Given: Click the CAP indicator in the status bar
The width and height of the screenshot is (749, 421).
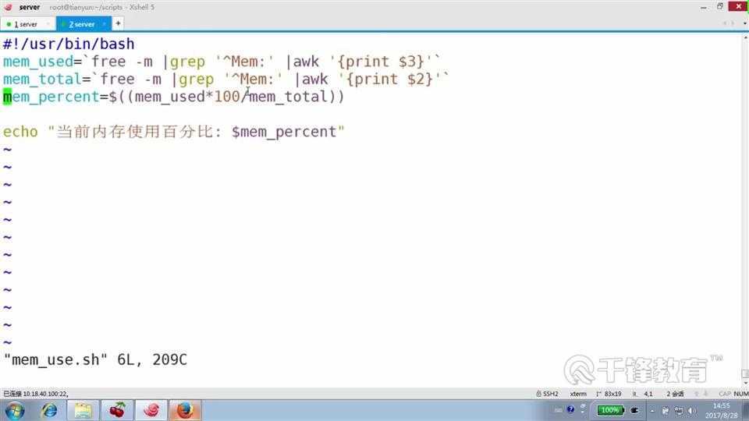Looking at the screenshot, I should (x=725, y=394).
